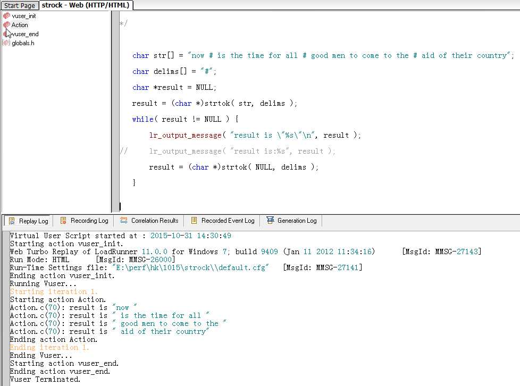The height and width of the screenshot is (386, 520).
Task: Click log line with 'good men to come to the'
Action: [118, 323]
